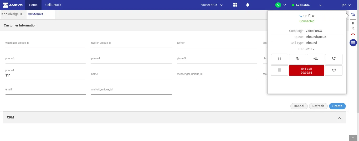Screen dimensions: 359x141
Task: Open the jon user menu
Action: coord(346,5)
